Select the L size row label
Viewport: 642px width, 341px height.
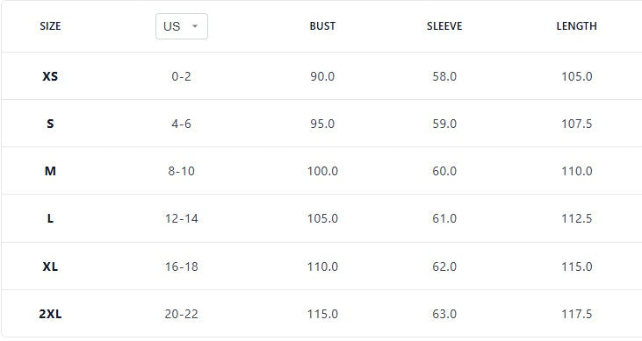50,218
